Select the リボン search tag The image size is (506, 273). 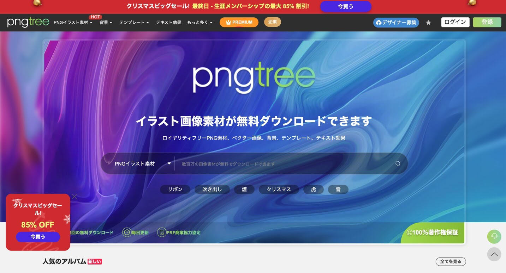click(x=175, y=190)
